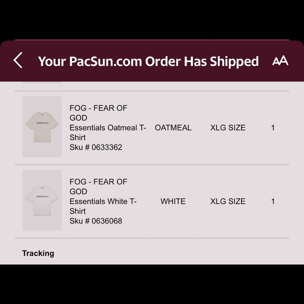Click the Tracking section heading
This screenshot has height=304, width=304.
[x=38, y=253]
